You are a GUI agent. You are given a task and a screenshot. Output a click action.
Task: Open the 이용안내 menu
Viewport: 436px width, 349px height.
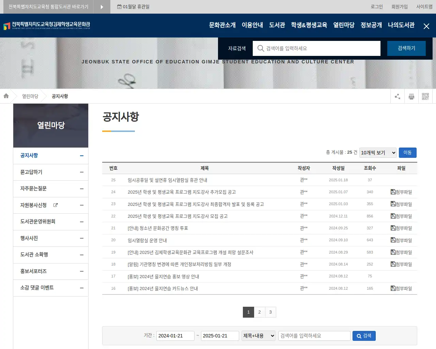(x=252, y=25)
